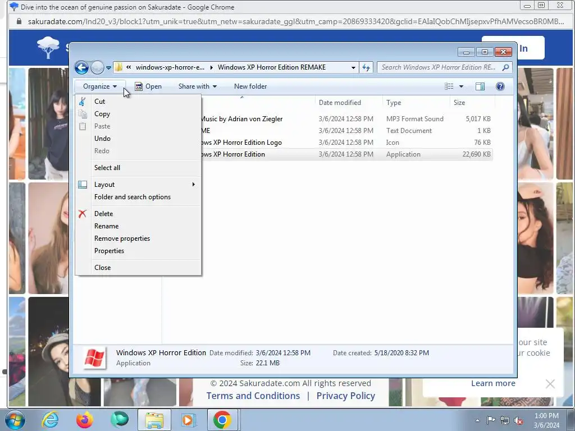Image resolution: width=575 pixels, height=431 pixels.
Task: Open Terms and Conditions link in Chrome
Action: pos(253,396)
